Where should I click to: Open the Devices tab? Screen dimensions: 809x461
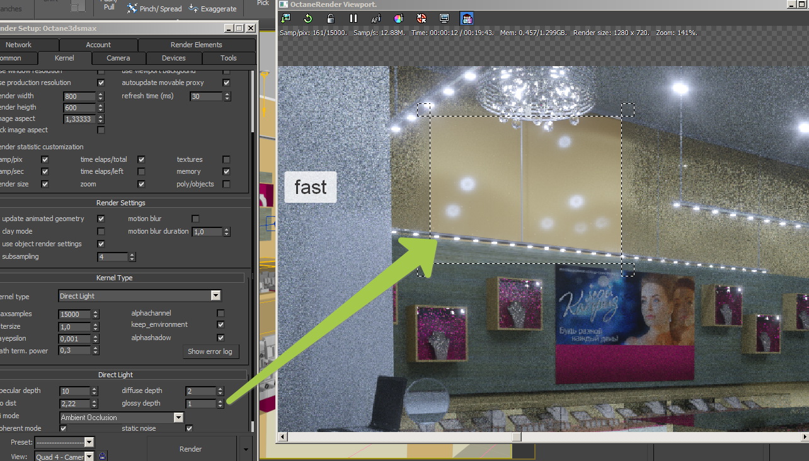tap(174, 58)
